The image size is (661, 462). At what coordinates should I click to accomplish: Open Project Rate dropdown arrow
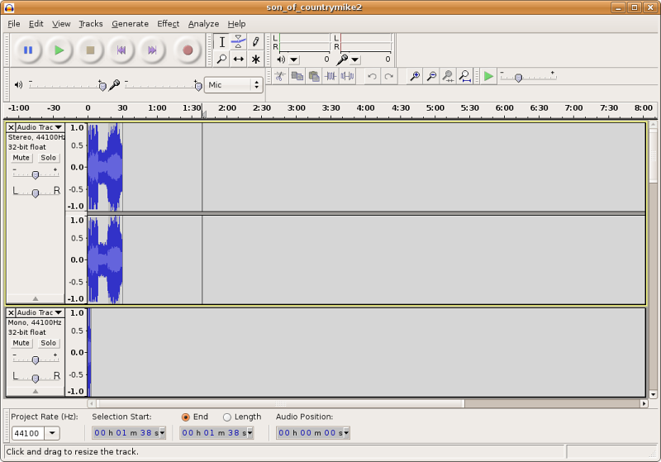click(52, 433)
